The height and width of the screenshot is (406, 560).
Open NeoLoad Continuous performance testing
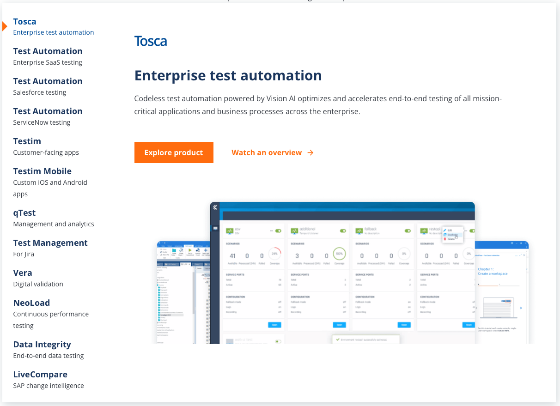51,314
